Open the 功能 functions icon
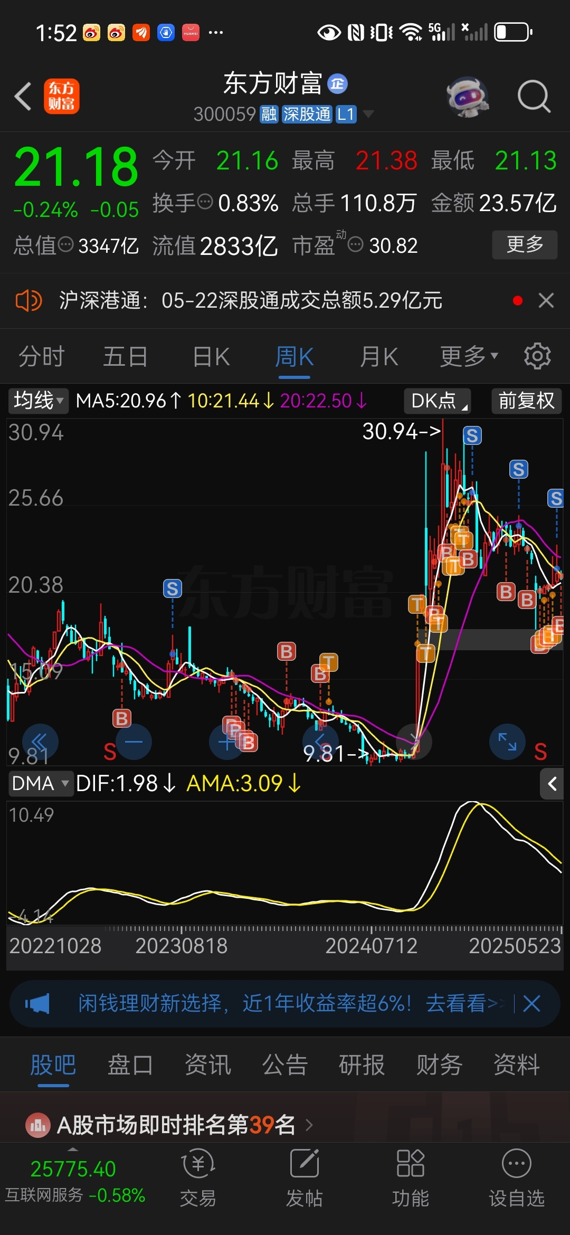 (410, 1179)
